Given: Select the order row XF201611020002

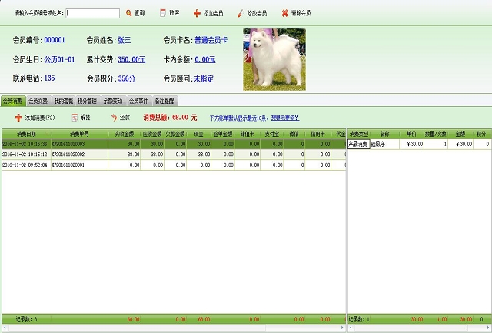Looking at the screenshot, I should pos(77,155).
